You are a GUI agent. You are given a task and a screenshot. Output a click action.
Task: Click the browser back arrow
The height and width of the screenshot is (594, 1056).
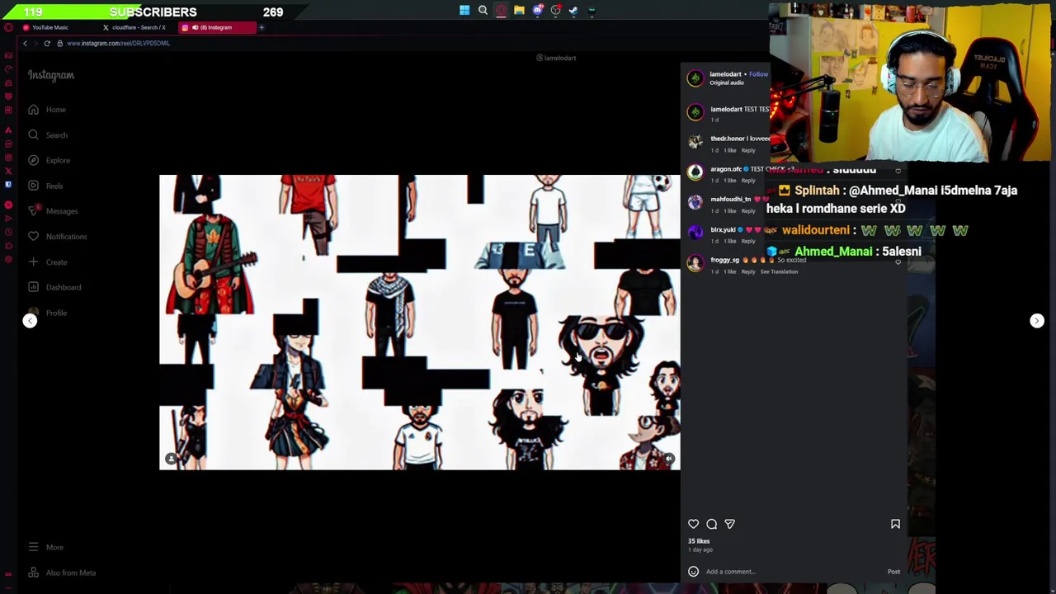click(x=25, y=43)
